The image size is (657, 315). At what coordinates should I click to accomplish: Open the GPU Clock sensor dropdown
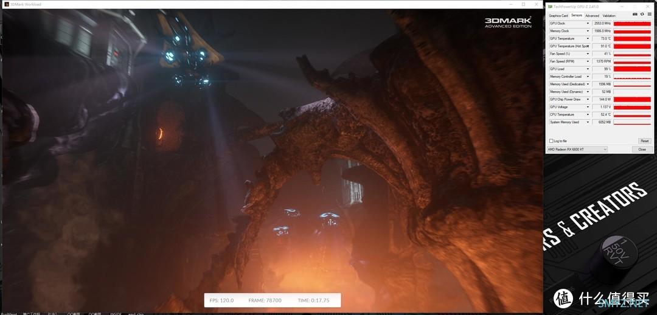click(x=588, y=24)
